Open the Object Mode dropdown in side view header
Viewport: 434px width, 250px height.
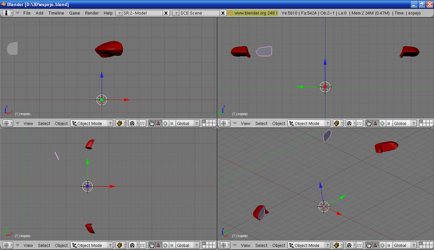click(309, 123)
